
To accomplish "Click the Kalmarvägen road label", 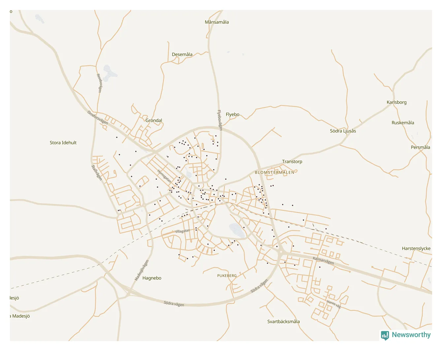I will click(323, 261).
